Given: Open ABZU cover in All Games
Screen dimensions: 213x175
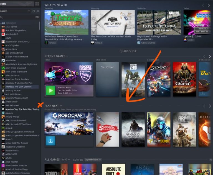Looking at the screenshot, I should coord(142,169).
